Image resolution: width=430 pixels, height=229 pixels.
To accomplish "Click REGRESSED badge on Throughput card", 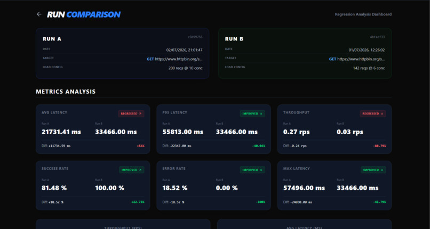I will tap(373, 113).
